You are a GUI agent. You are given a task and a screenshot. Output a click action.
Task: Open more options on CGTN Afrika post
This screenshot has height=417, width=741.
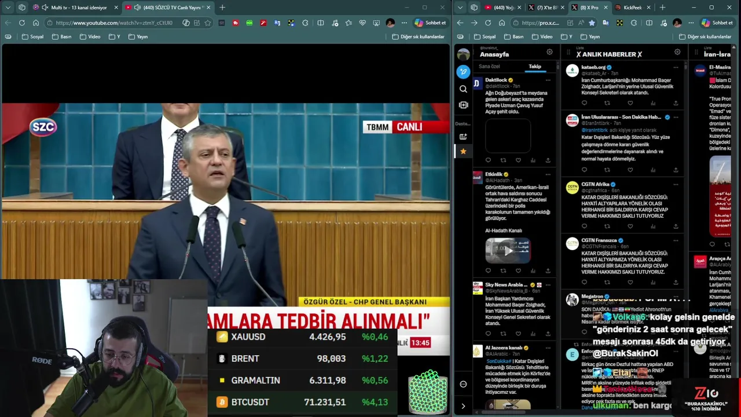coord(676,184)
